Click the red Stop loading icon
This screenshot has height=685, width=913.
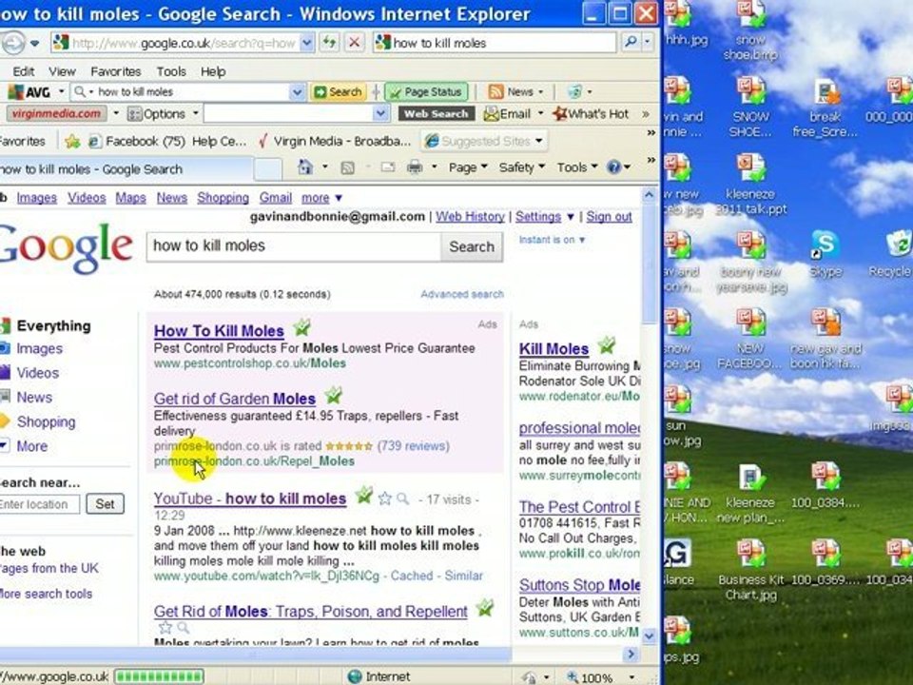click(x=354, y=43)
